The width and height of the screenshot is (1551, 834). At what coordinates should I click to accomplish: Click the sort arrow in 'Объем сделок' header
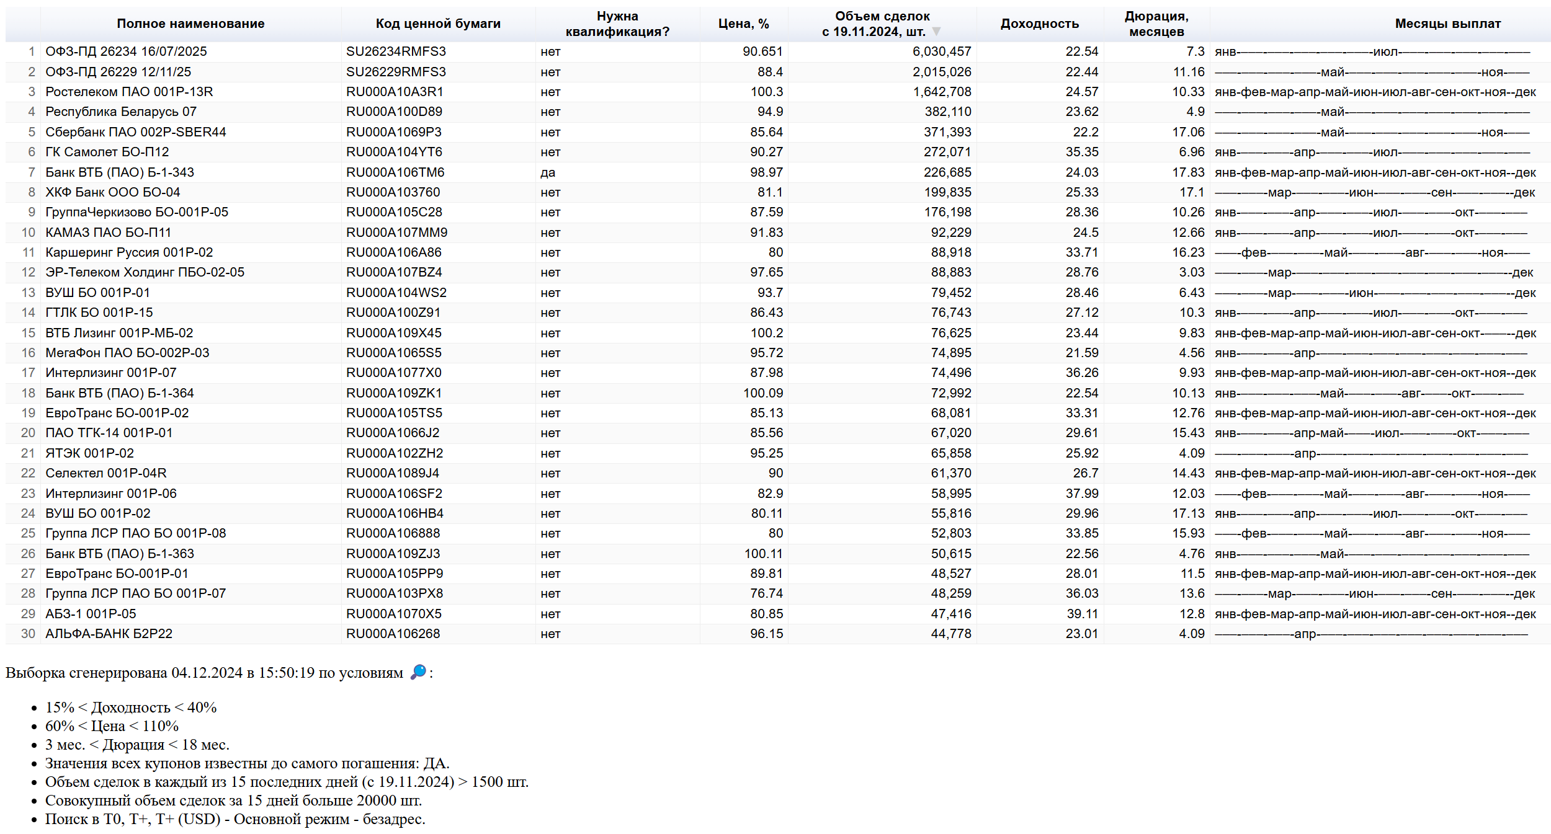[x=937, y=32]
